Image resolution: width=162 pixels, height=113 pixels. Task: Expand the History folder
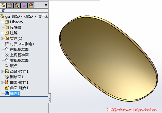click(2, 22)
